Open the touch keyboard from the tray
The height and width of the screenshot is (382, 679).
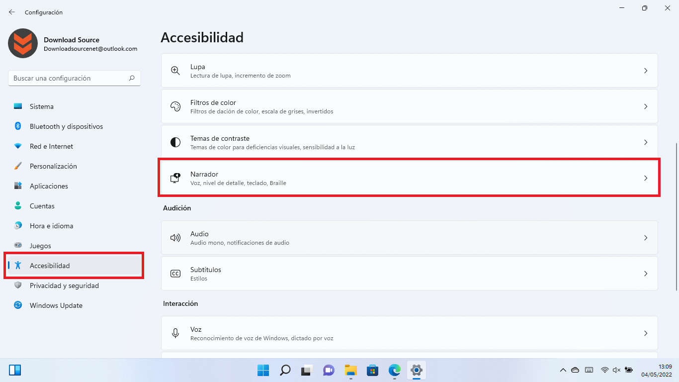click(x=589, y=370)
